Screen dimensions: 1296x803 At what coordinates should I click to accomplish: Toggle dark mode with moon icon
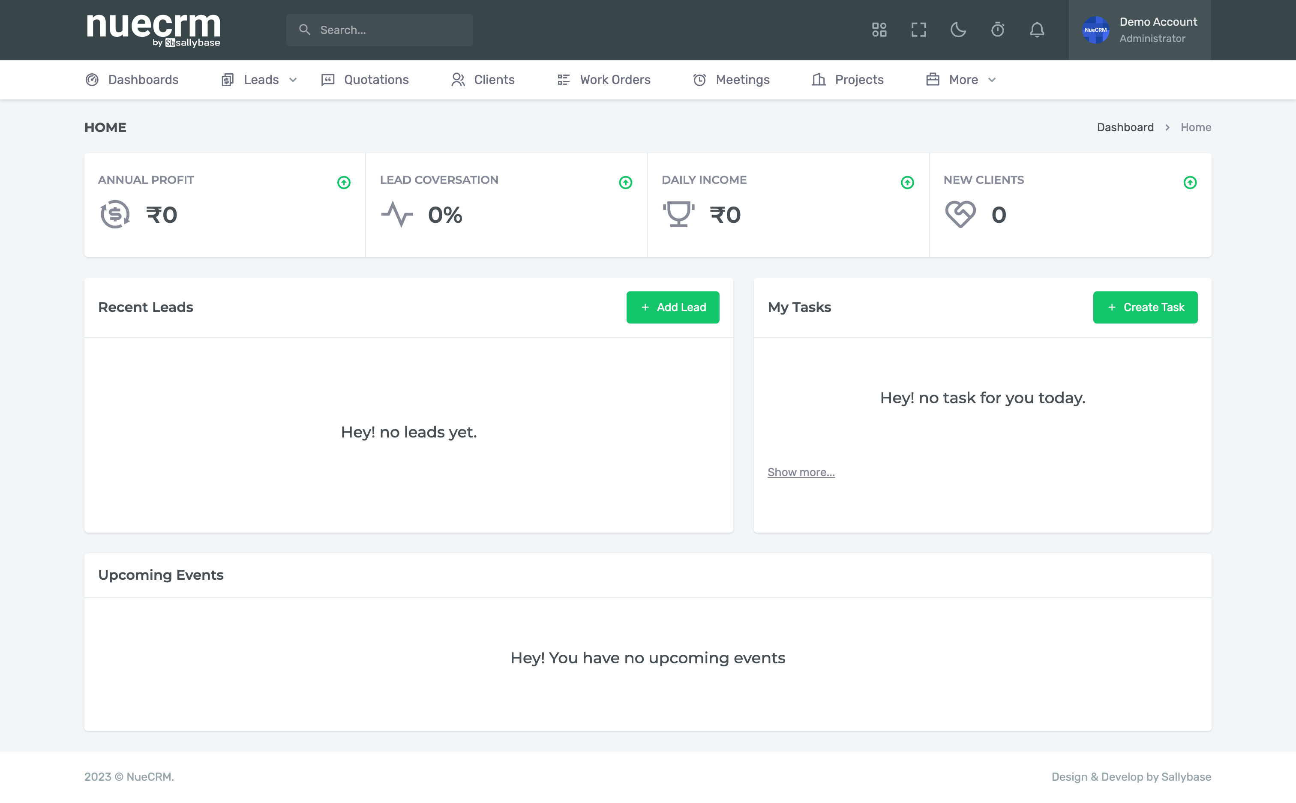click(x=958, y=30)
